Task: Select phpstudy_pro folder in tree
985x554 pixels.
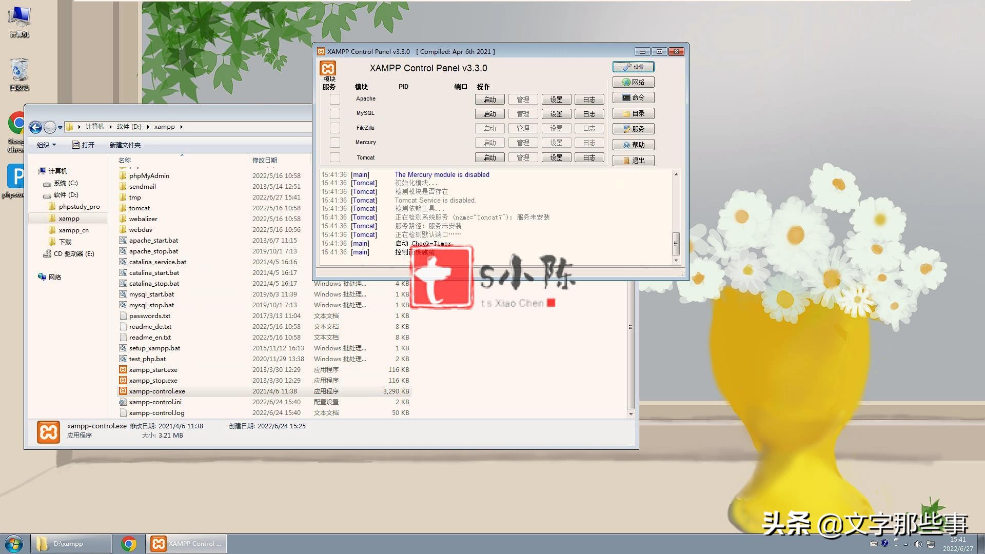Action: (74, 206)
